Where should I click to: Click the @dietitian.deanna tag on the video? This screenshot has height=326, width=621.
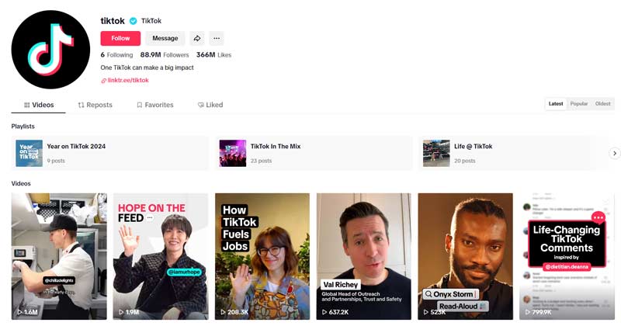567,266
